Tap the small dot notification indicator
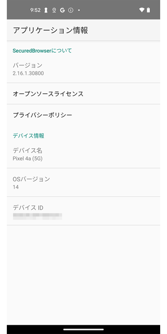The image size is (167, 334). (79, 10)
